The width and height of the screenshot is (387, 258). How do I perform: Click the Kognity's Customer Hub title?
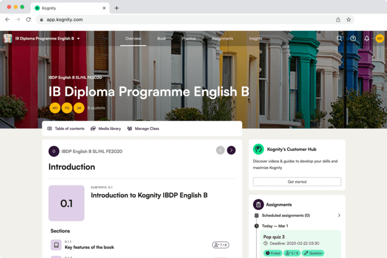pos(292,149)
